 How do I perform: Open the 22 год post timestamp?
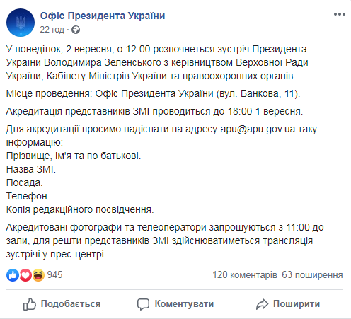pyautogui.click(x=52, y=30)
